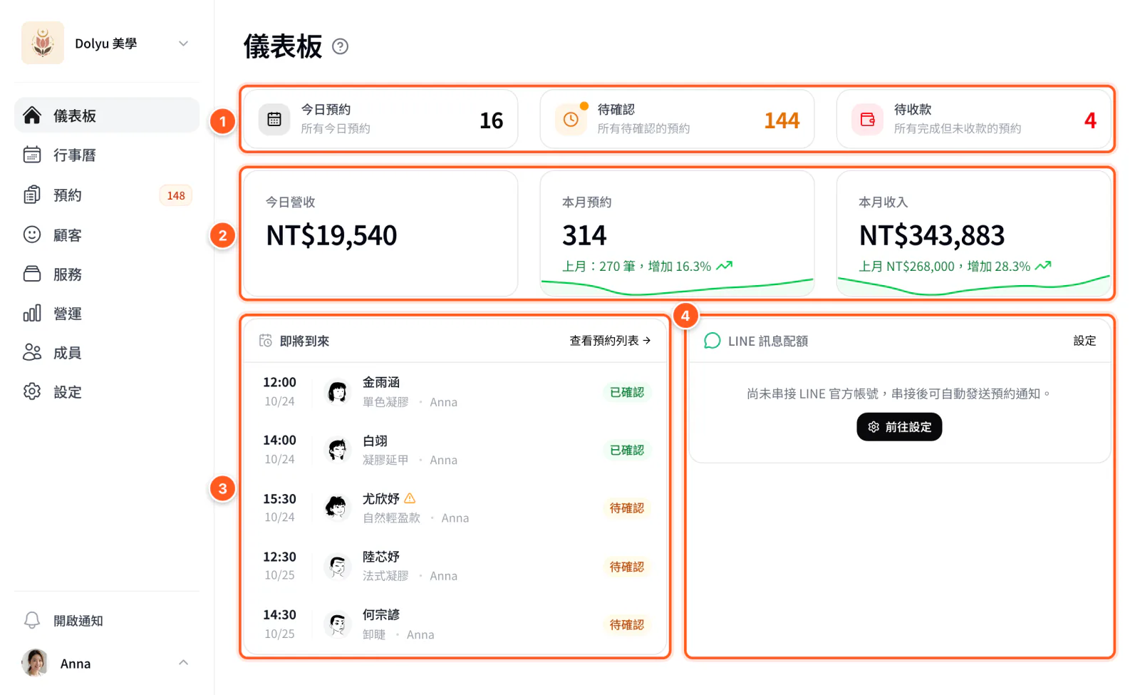Open the 今日預約 count 16

[492, 120]
